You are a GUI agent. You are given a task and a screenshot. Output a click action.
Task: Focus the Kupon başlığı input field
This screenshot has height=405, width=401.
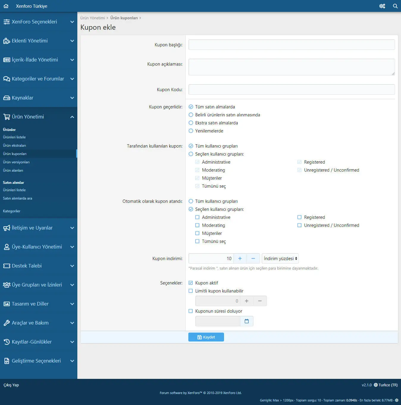click(292, 45)
